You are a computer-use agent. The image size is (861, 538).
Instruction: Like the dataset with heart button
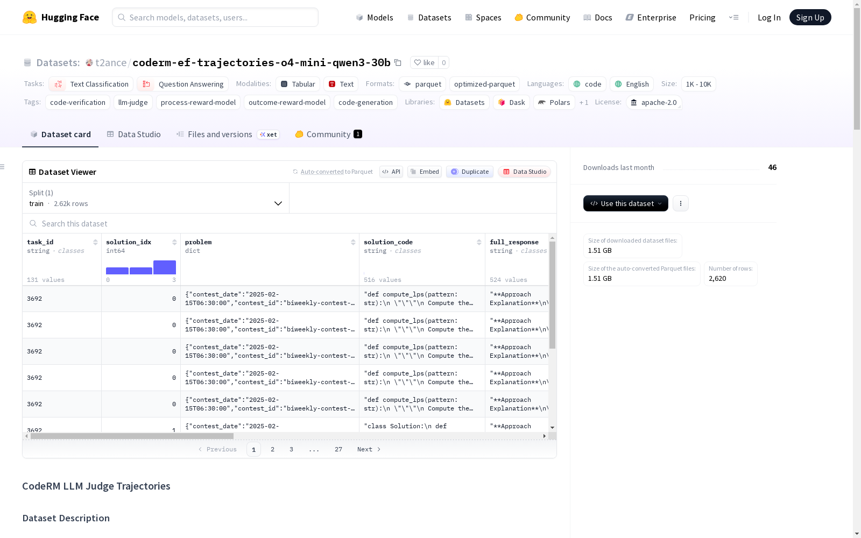coord(424,62)
